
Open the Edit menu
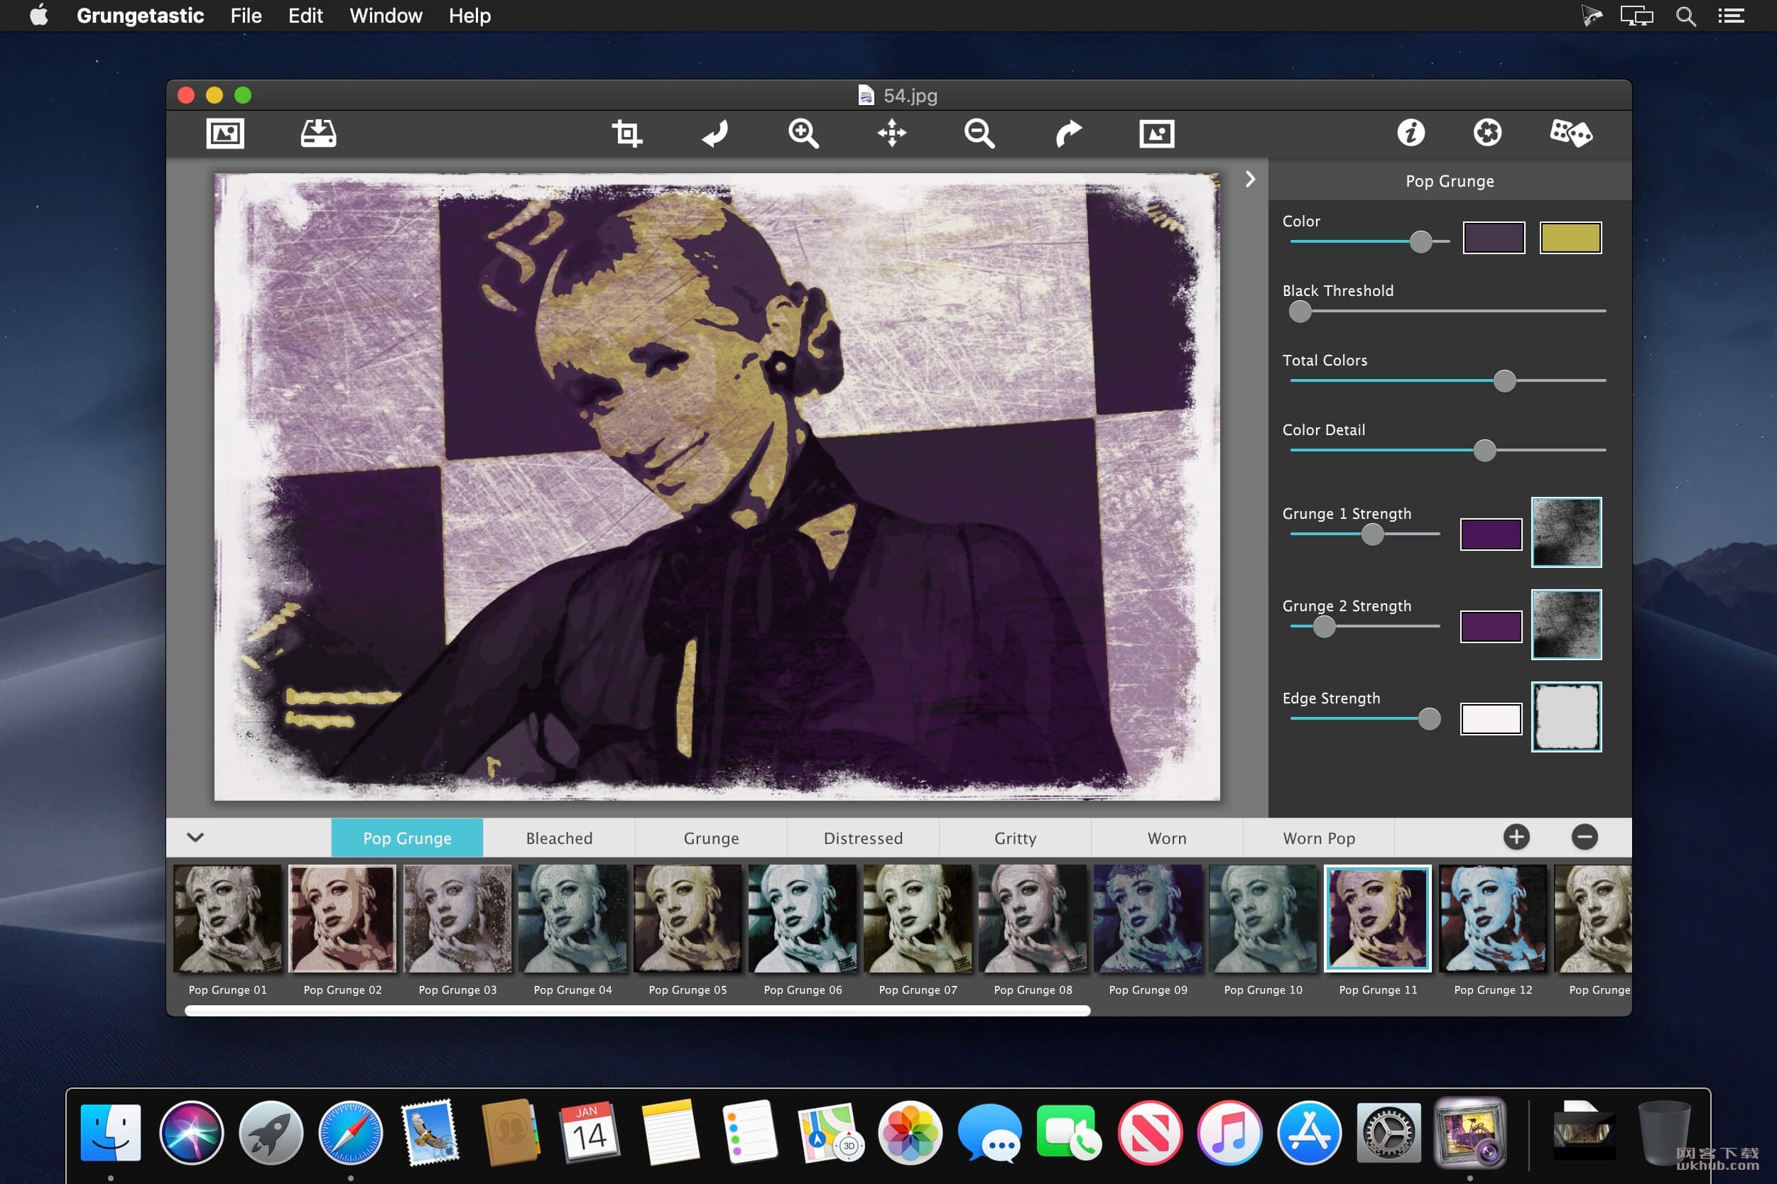[x=305, y=15]
